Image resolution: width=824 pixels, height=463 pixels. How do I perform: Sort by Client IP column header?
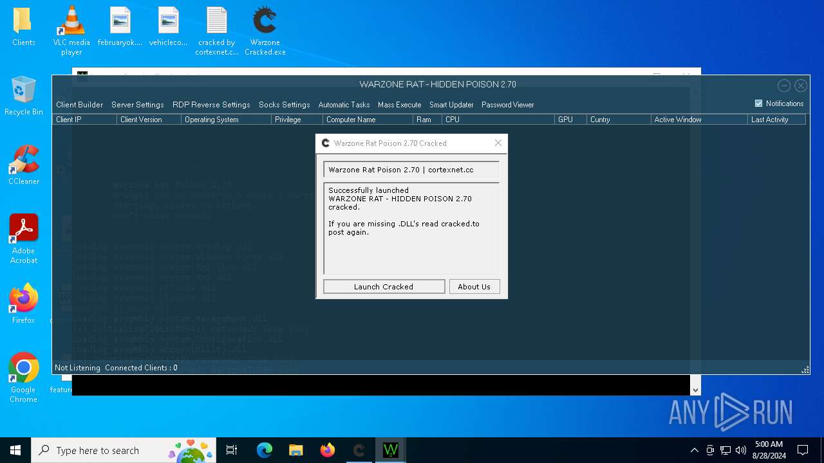point(85,120)
